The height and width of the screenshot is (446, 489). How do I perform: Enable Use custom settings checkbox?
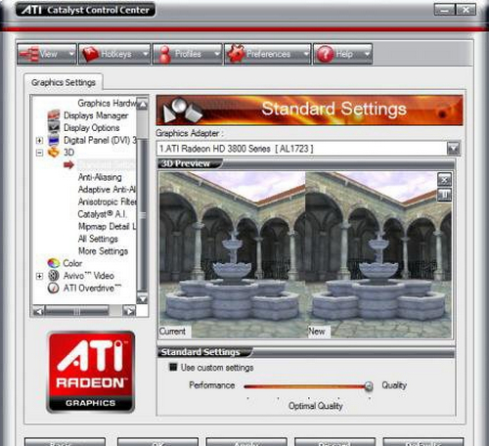tap(173, 367)
